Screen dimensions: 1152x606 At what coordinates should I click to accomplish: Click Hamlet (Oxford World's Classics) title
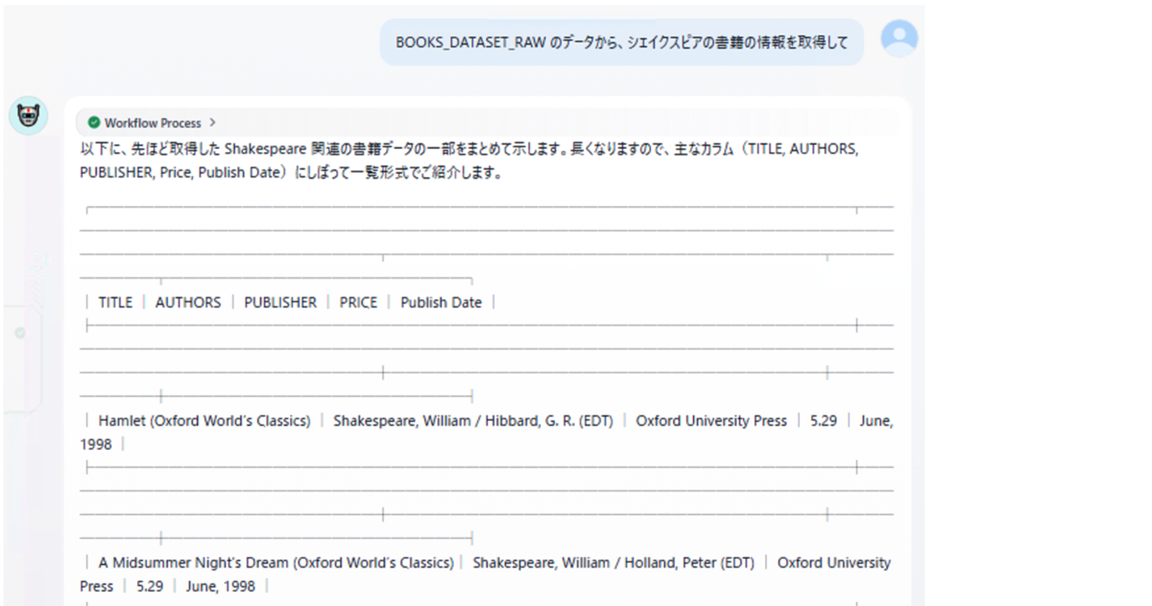(x=204, y=421)
